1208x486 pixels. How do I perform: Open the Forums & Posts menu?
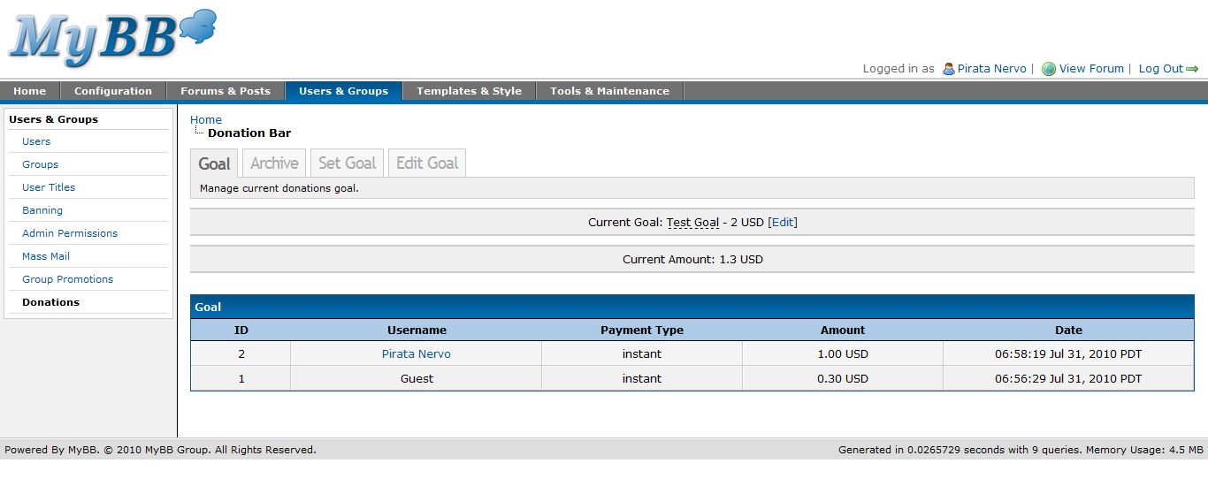(x=226, y=91)
